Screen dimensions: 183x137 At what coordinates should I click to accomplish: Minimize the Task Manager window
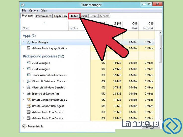tap(144, 4)
